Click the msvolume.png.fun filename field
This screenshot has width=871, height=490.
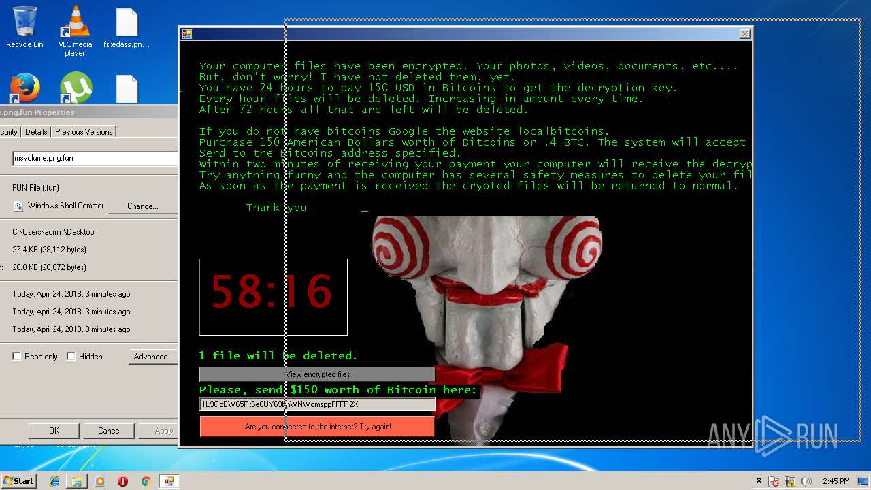(x=95, y=159)
